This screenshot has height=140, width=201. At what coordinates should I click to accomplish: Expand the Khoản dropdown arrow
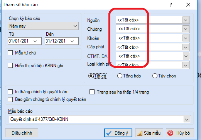pos(186,38)
